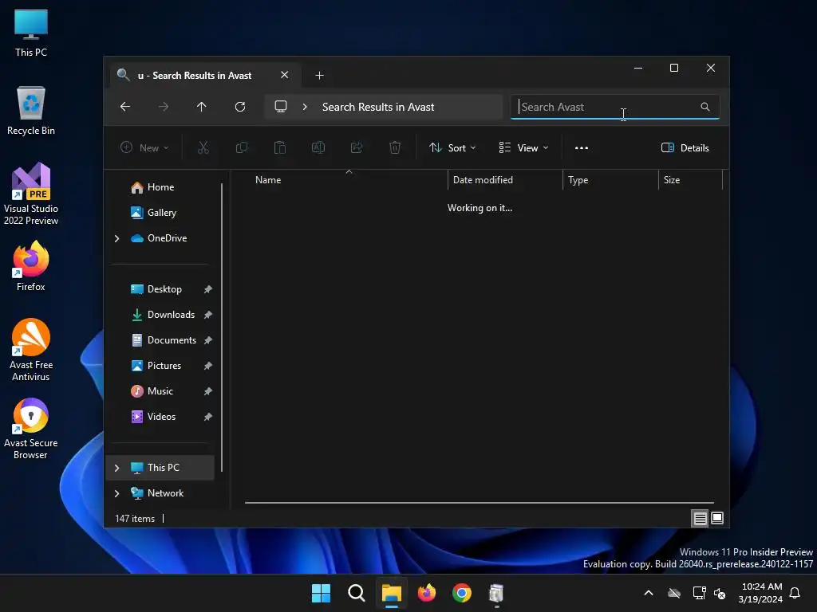Toggle the Details pane
The height and width of the screenshot is (612, 817).
click(685, 147)
